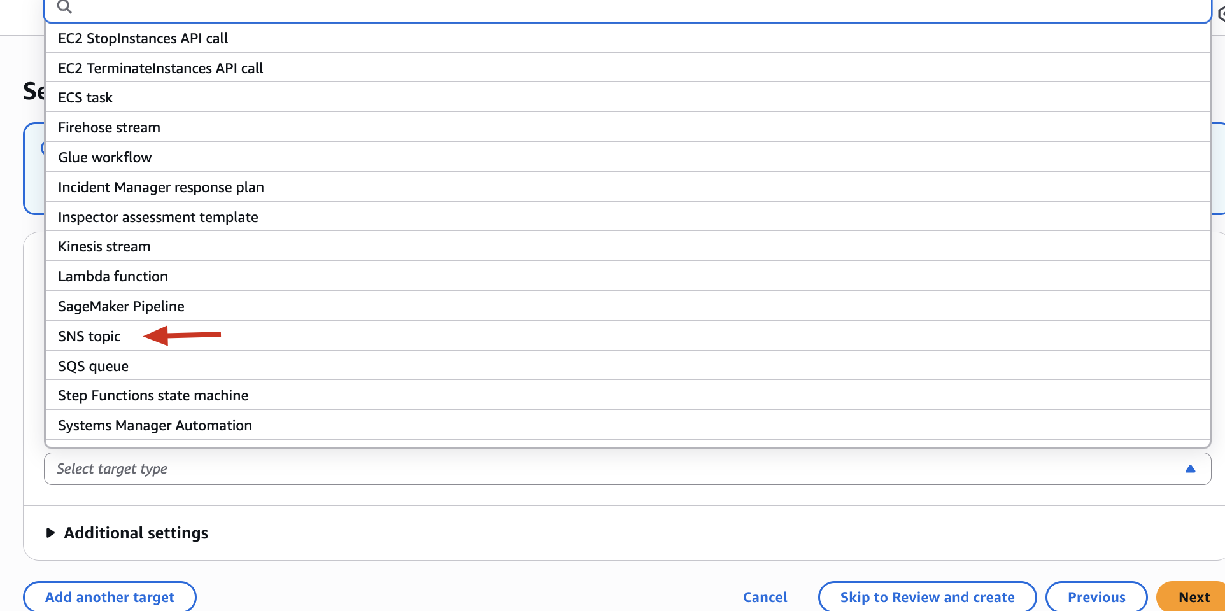Click the Cancel link
Screen dimensions: 1225x611
point(765,597)
